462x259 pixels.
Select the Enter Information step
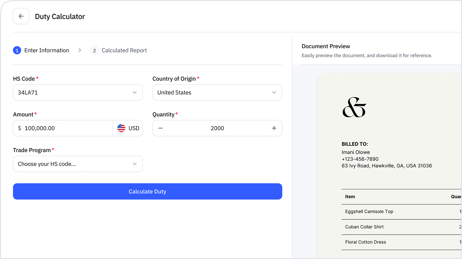coord(47,50)
